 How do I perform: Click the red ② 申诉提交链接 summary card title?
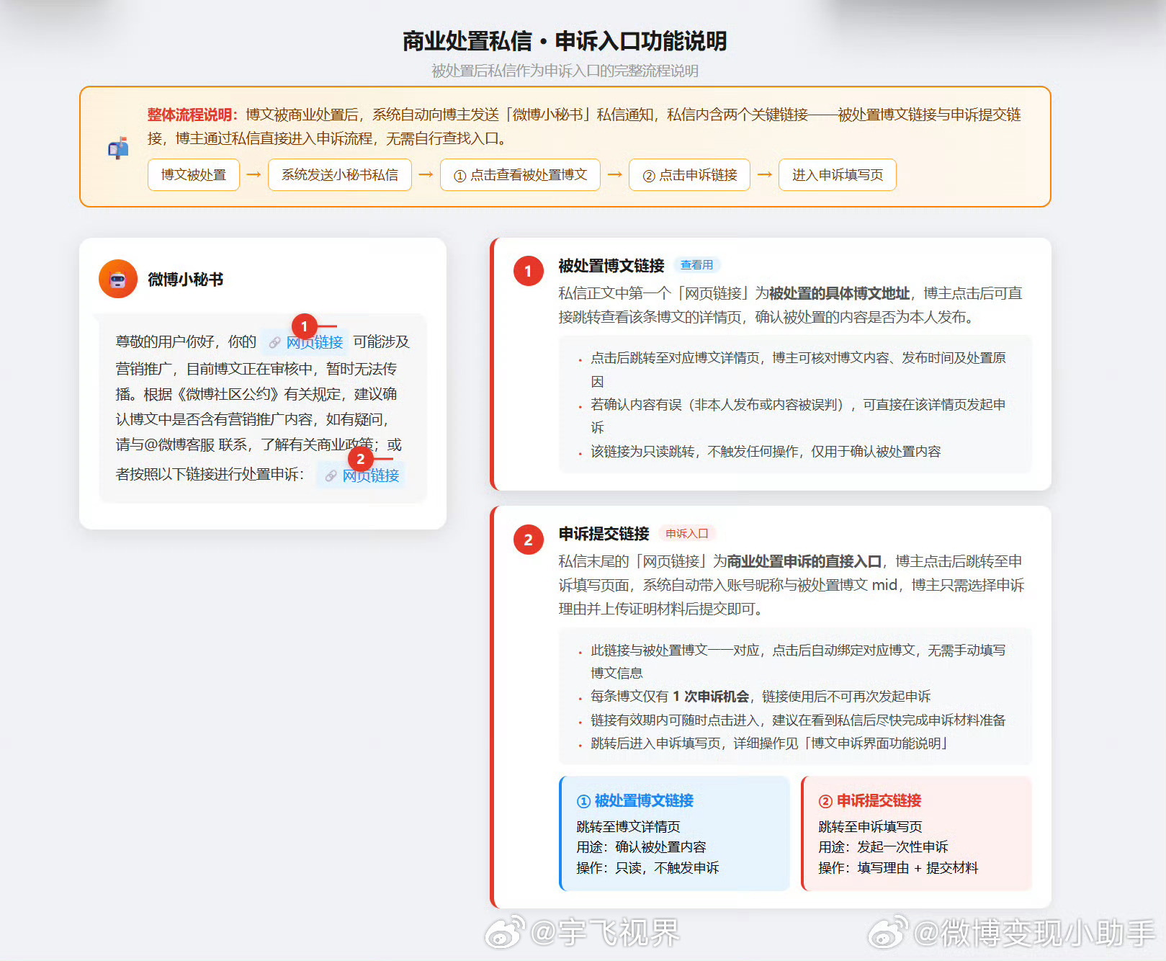point(870,800)
